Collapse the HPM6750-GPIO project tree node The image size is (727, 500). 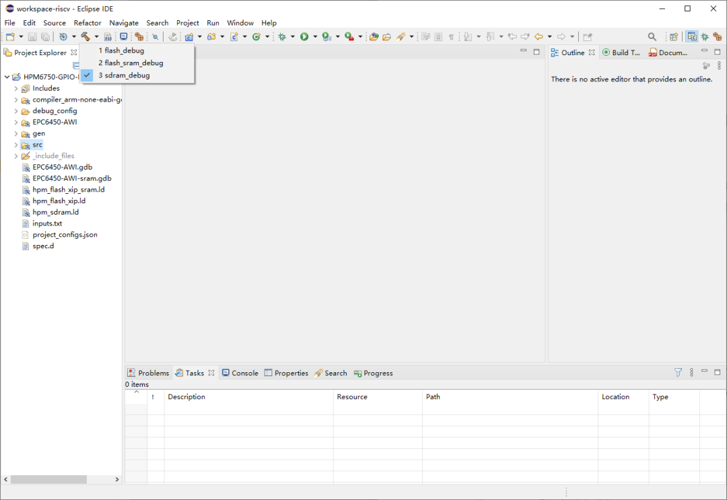click(x=7, y=77)
